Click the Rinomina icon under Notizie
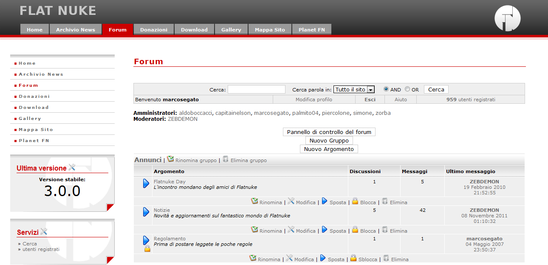548x265 pixels. [x=254, y=230]
